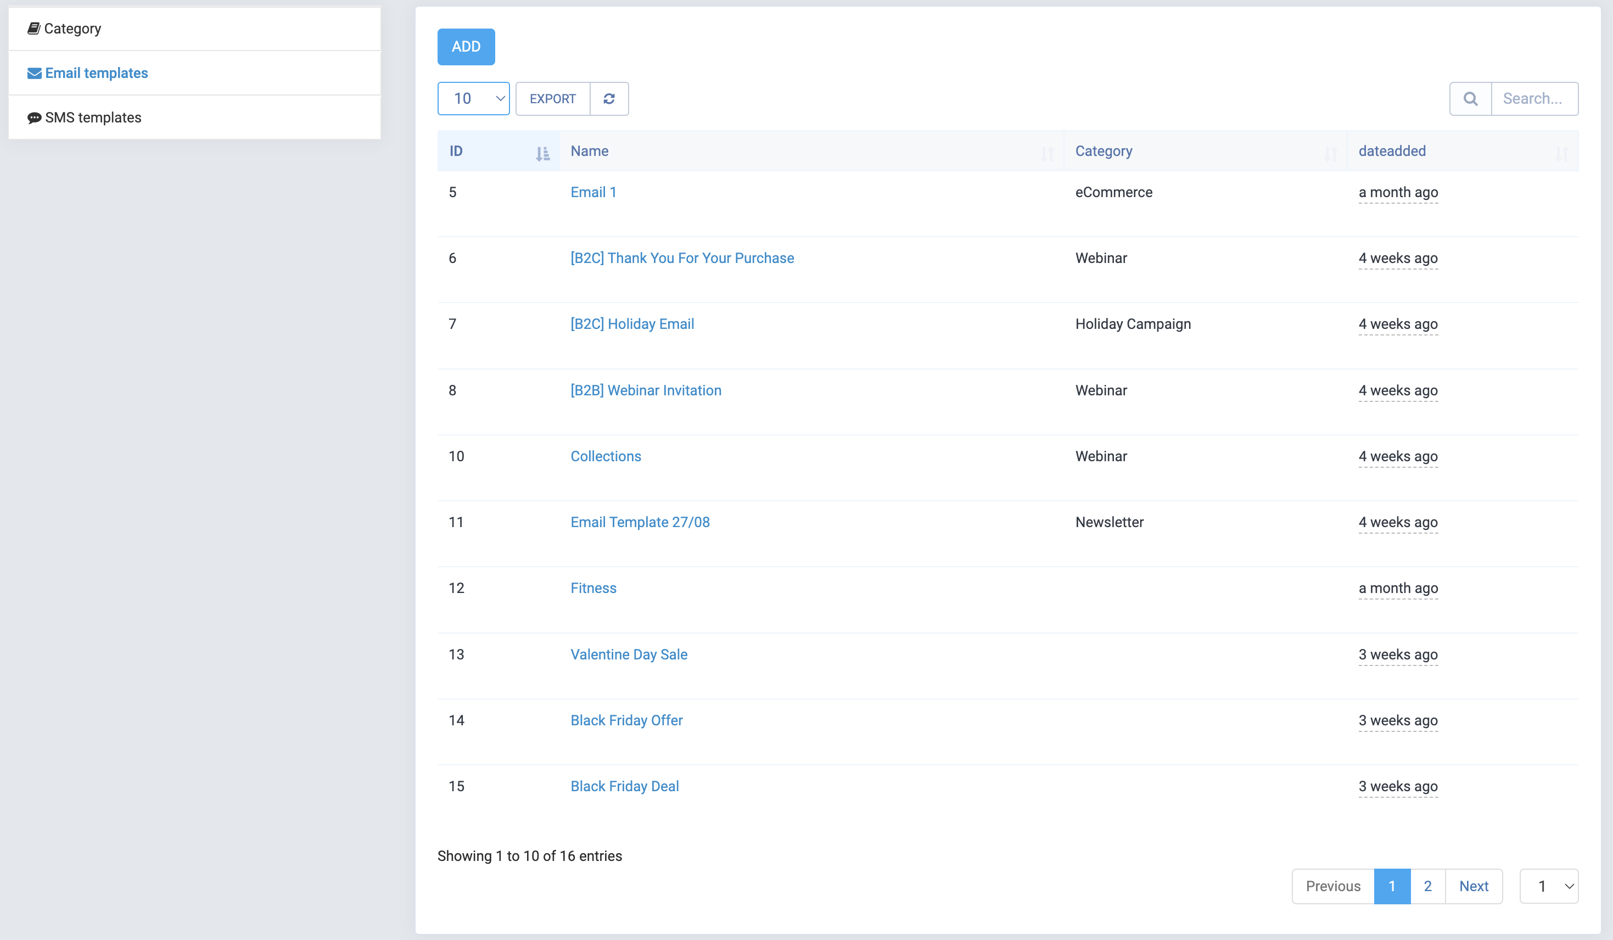This screenshot has width=1613, height=940.
Task: Click the Category book icon in sidebar
Action: [x=34, y=27]
